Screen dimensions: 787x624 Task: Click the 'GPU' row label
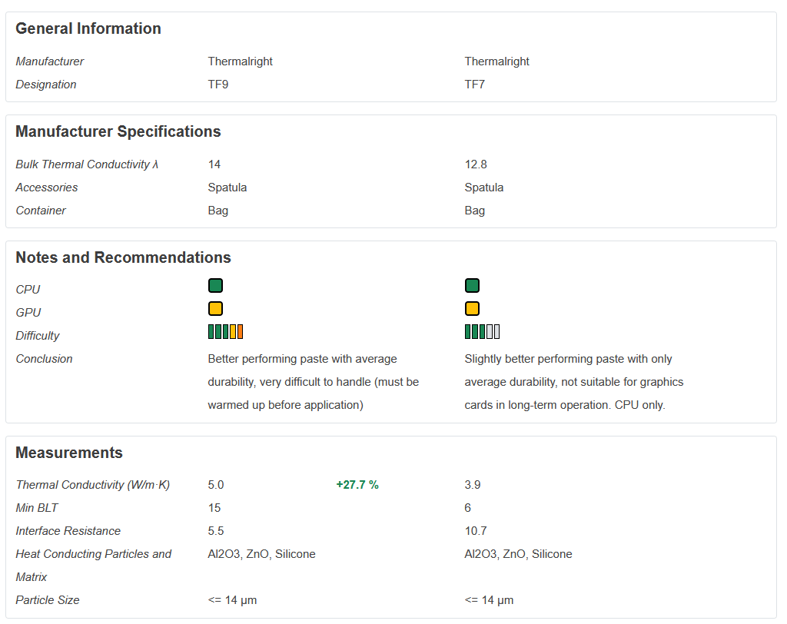28,313
